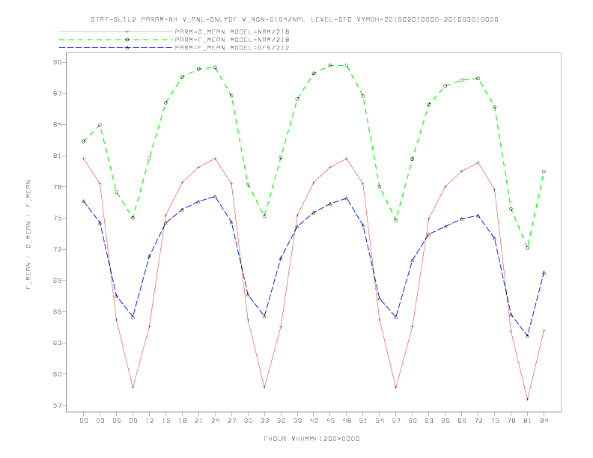The image size is (593, 458).
Task: Click the x-axis tick label 00
Action: click(84, 421)
